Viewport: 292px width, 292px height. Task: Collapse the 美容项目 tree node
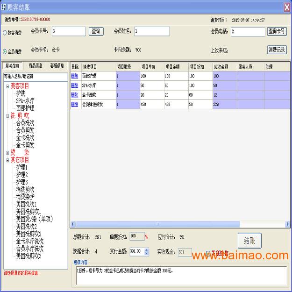(7, 86)
